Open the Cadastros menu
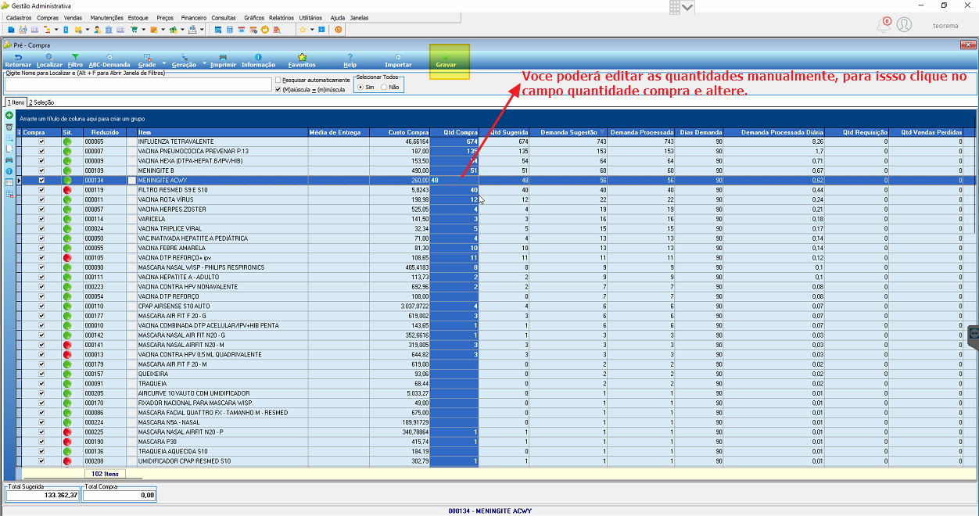Viewport: 979px width, 516px height. click(19, 17)
